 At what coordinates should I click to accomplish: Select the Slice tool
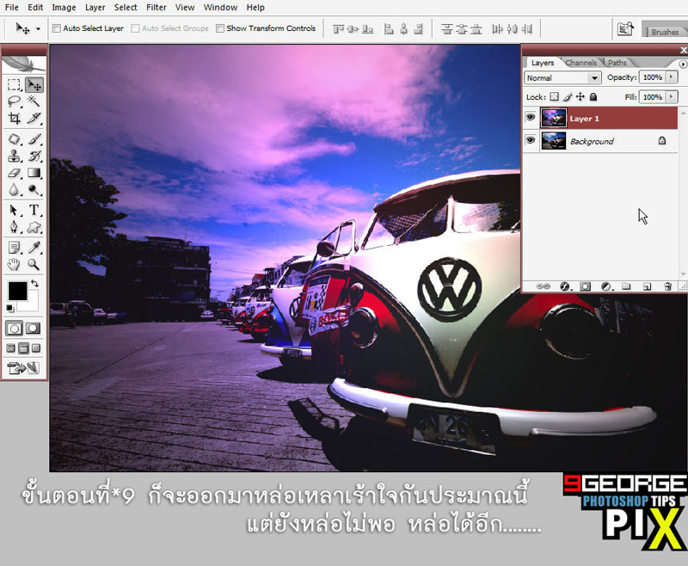[x=34, y=118]
